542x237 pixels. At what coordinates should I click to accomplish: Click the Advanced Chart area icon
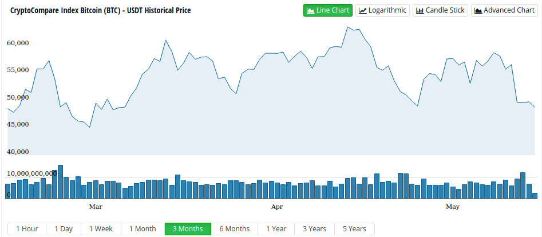coord(478,10)
